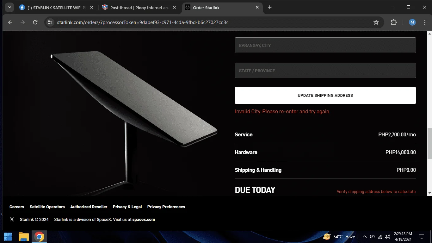Minimize the Chrome window

(x=393, y=7)
